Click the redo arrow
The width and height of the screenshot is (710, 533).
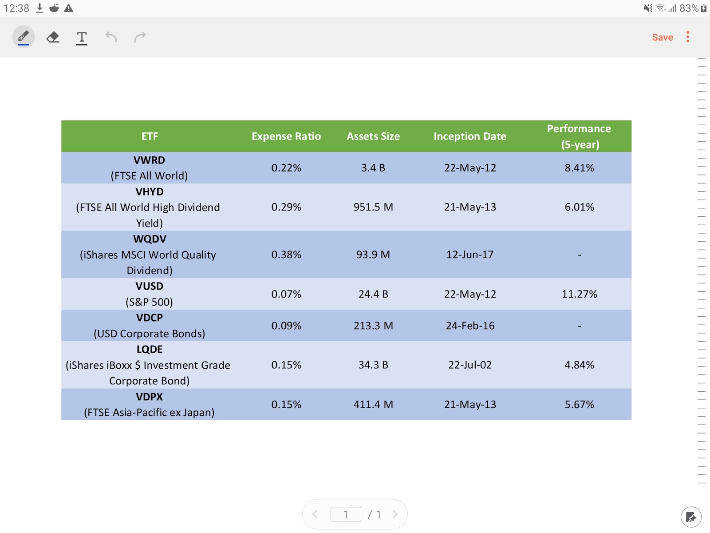coord(140,37)
